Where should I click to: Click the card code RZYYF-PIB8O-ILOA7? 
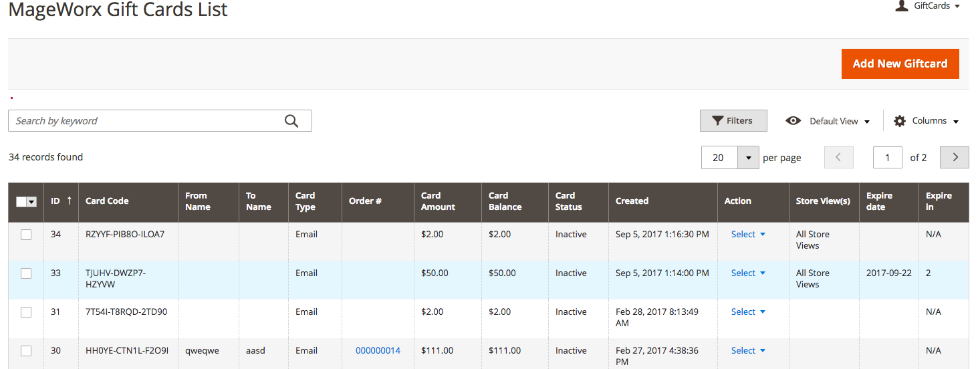coord(125,235)
